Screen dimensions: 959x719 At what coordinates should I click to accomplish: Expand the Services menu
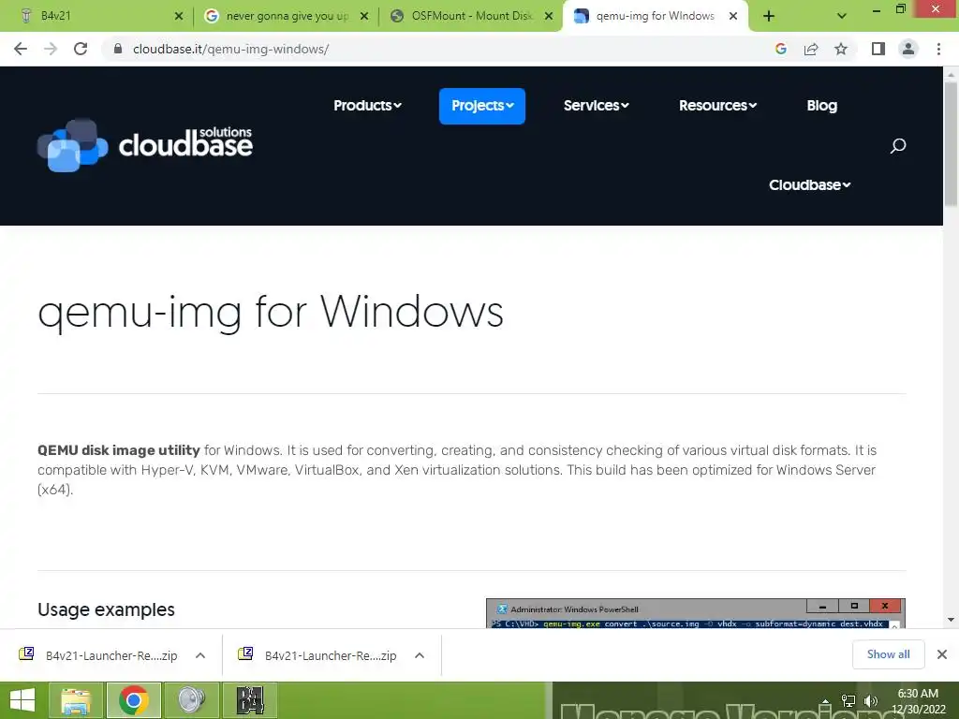[597, 106]
